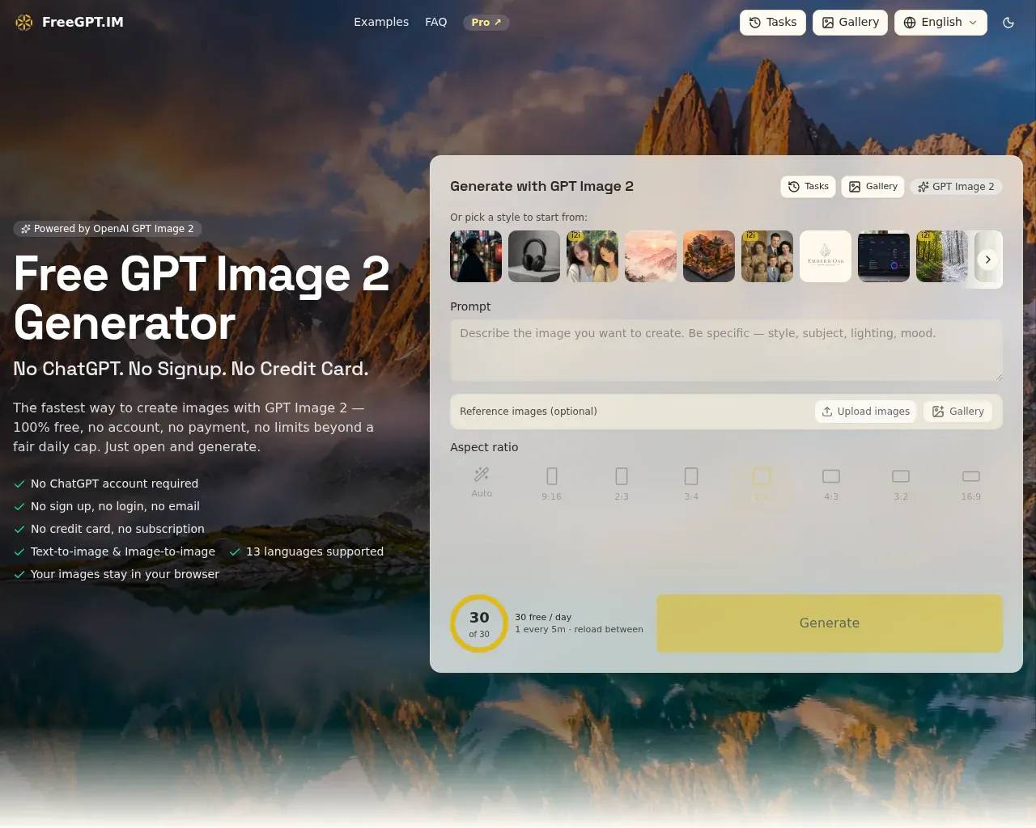Click "Text-to-image & Image-to-image" text

[x=123, y=551]
